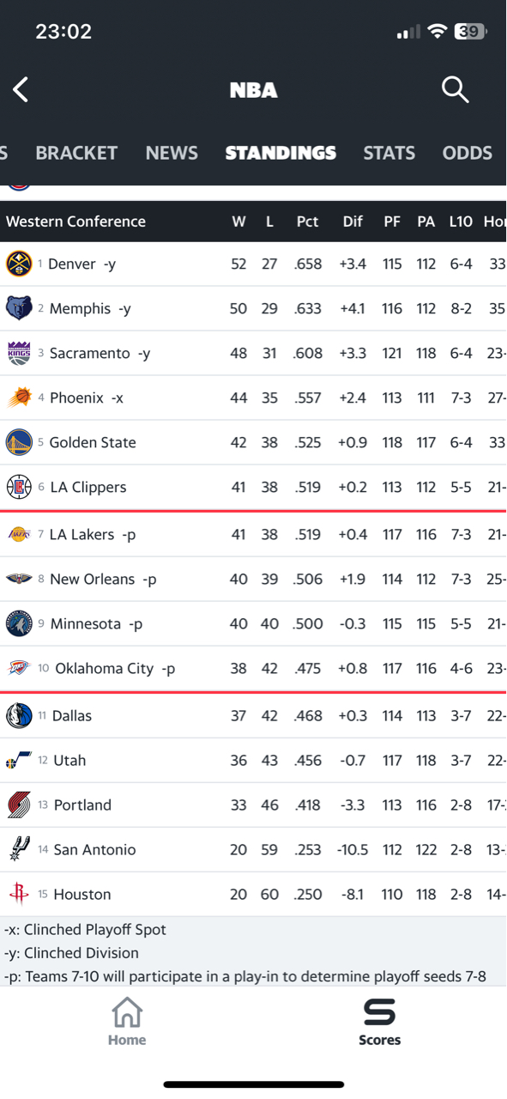Open the LA Lakers team row

tap(253, 534)
